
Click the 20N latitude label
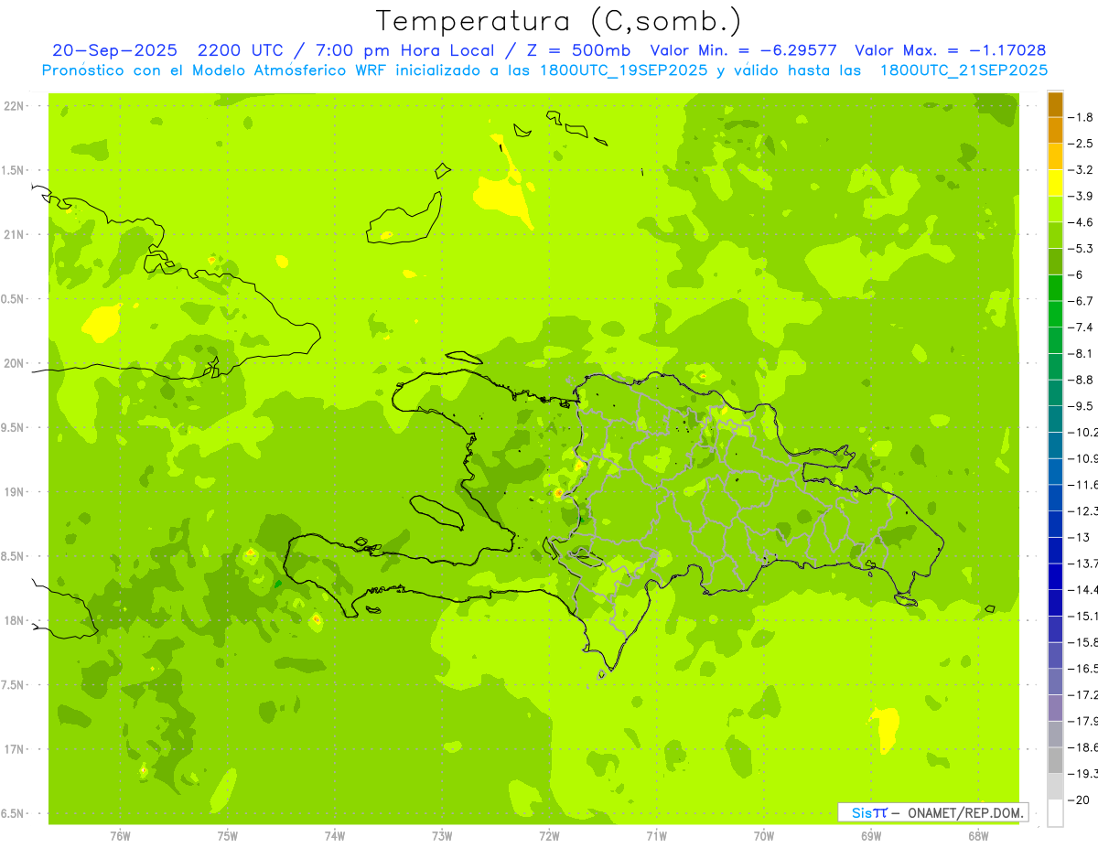(x=13, y=363)
